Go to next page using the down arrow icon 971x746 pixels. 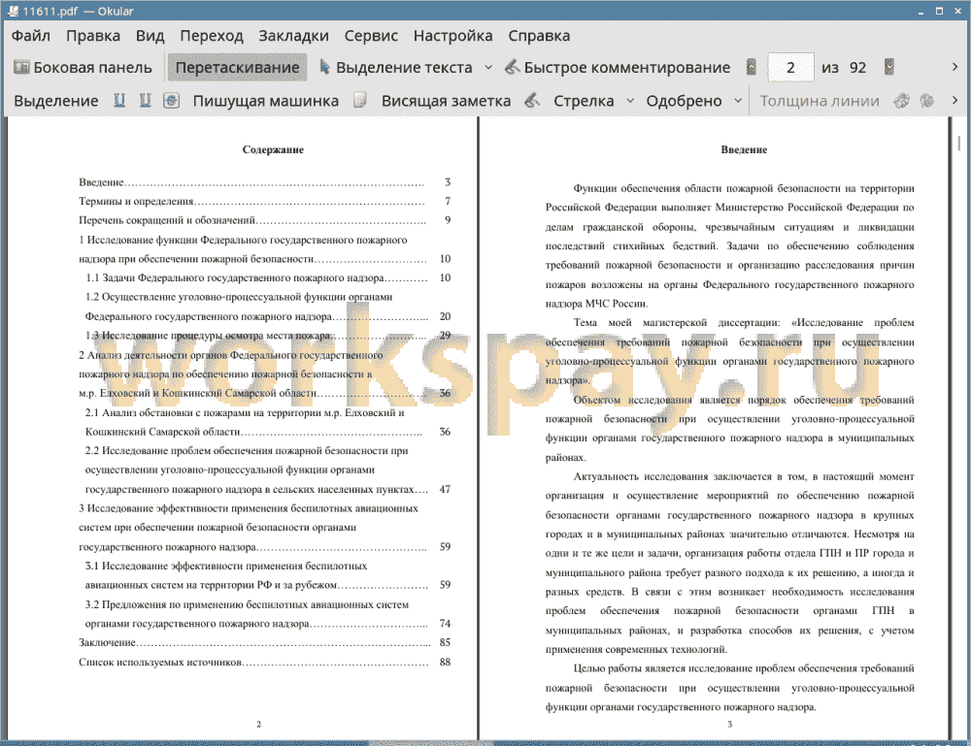coord(889,67)
